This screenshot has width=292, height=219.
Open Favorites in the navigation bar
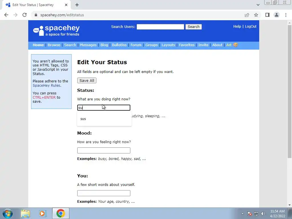tap(186, 45)
